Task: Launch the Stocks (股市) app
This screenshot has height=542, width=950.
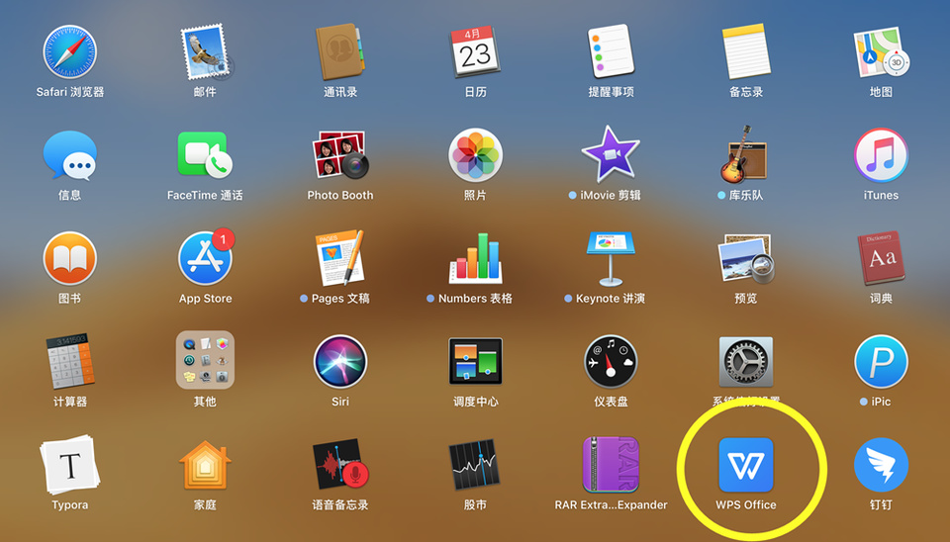Action: 476,465
